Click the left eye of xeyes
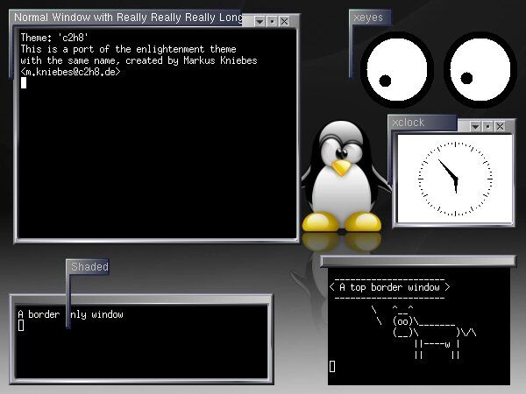 [x=397, y=69]
